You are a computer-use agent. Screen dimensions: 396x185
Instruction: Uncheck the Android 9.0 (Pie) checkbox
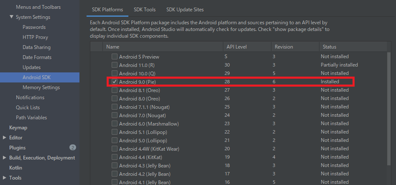point(115,82)
